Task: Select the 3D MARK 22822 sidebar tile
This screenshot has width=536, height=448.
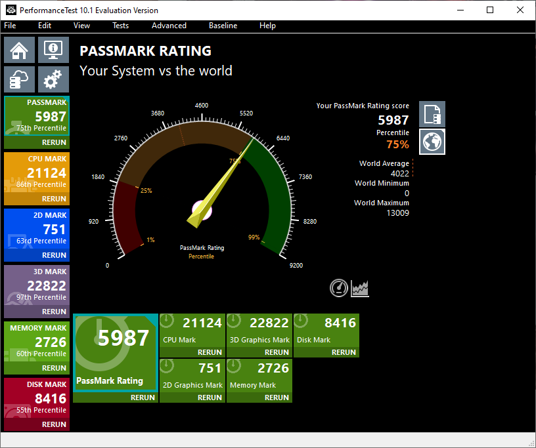Action: [37, 285]
